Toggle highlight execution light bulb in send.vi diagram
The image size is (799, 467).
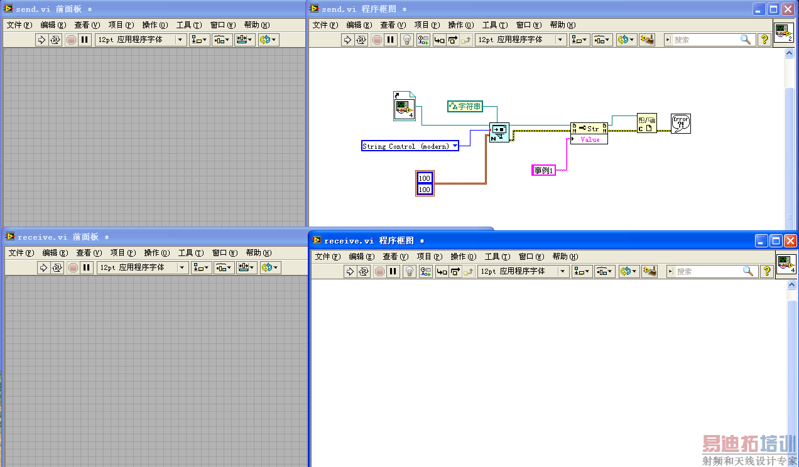click(407, 40)
